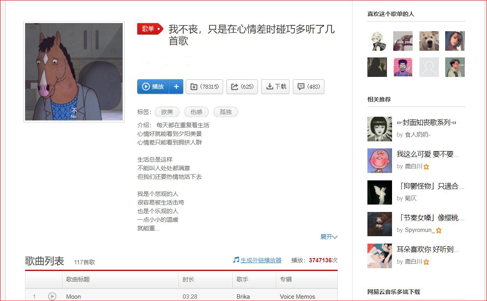The width and height of the screenshot is (487, 301).
Task: Open the 生成外链播放器 link
Action: click(x=261, y=260)
